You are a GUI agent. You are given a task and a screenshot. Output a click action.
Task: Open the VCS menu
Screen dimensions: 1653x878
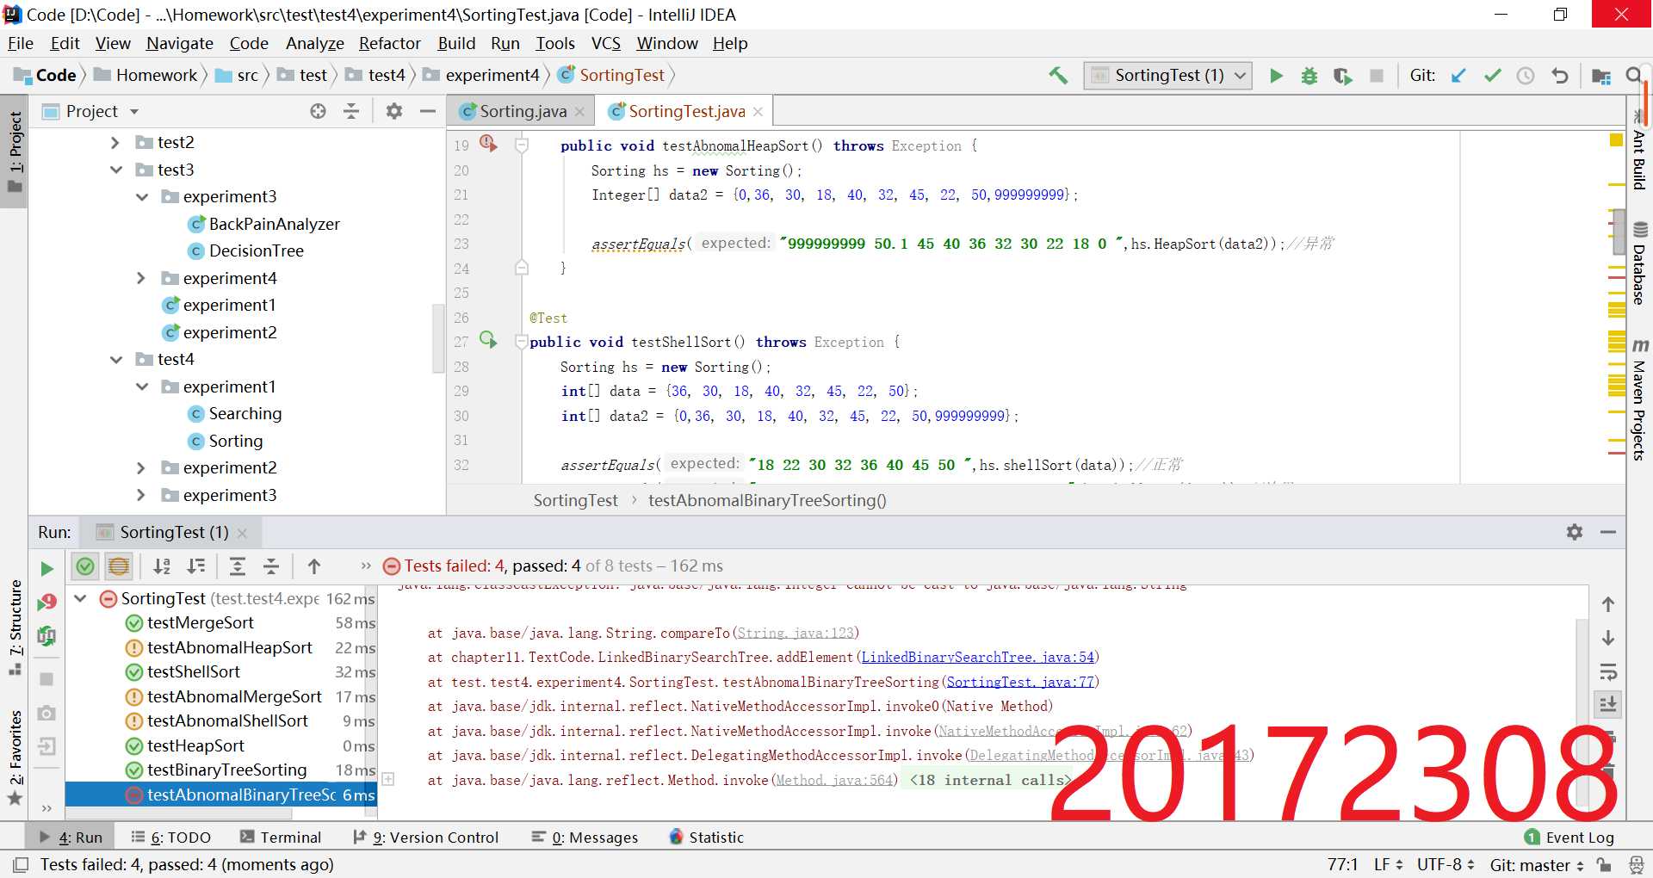point(605,43)
